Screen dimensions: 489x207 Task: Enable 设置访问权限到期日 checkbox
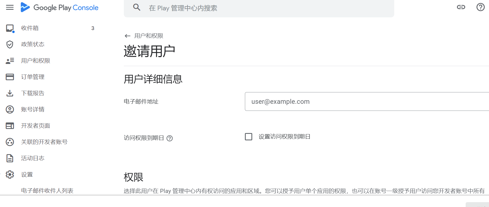(248, 137)
